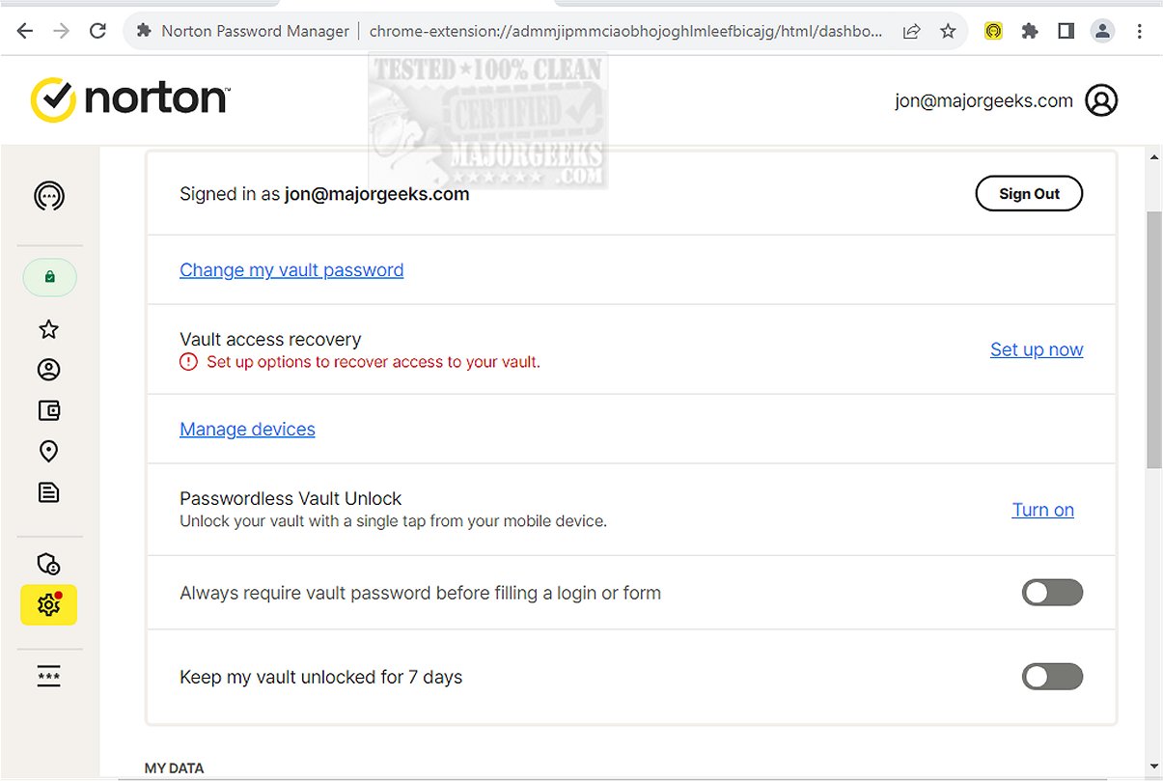Image resolution: width=1163 pixels, height=781 pixels.
Task: Open the Password Generator icon in sidebar
Action: (49, 676)
